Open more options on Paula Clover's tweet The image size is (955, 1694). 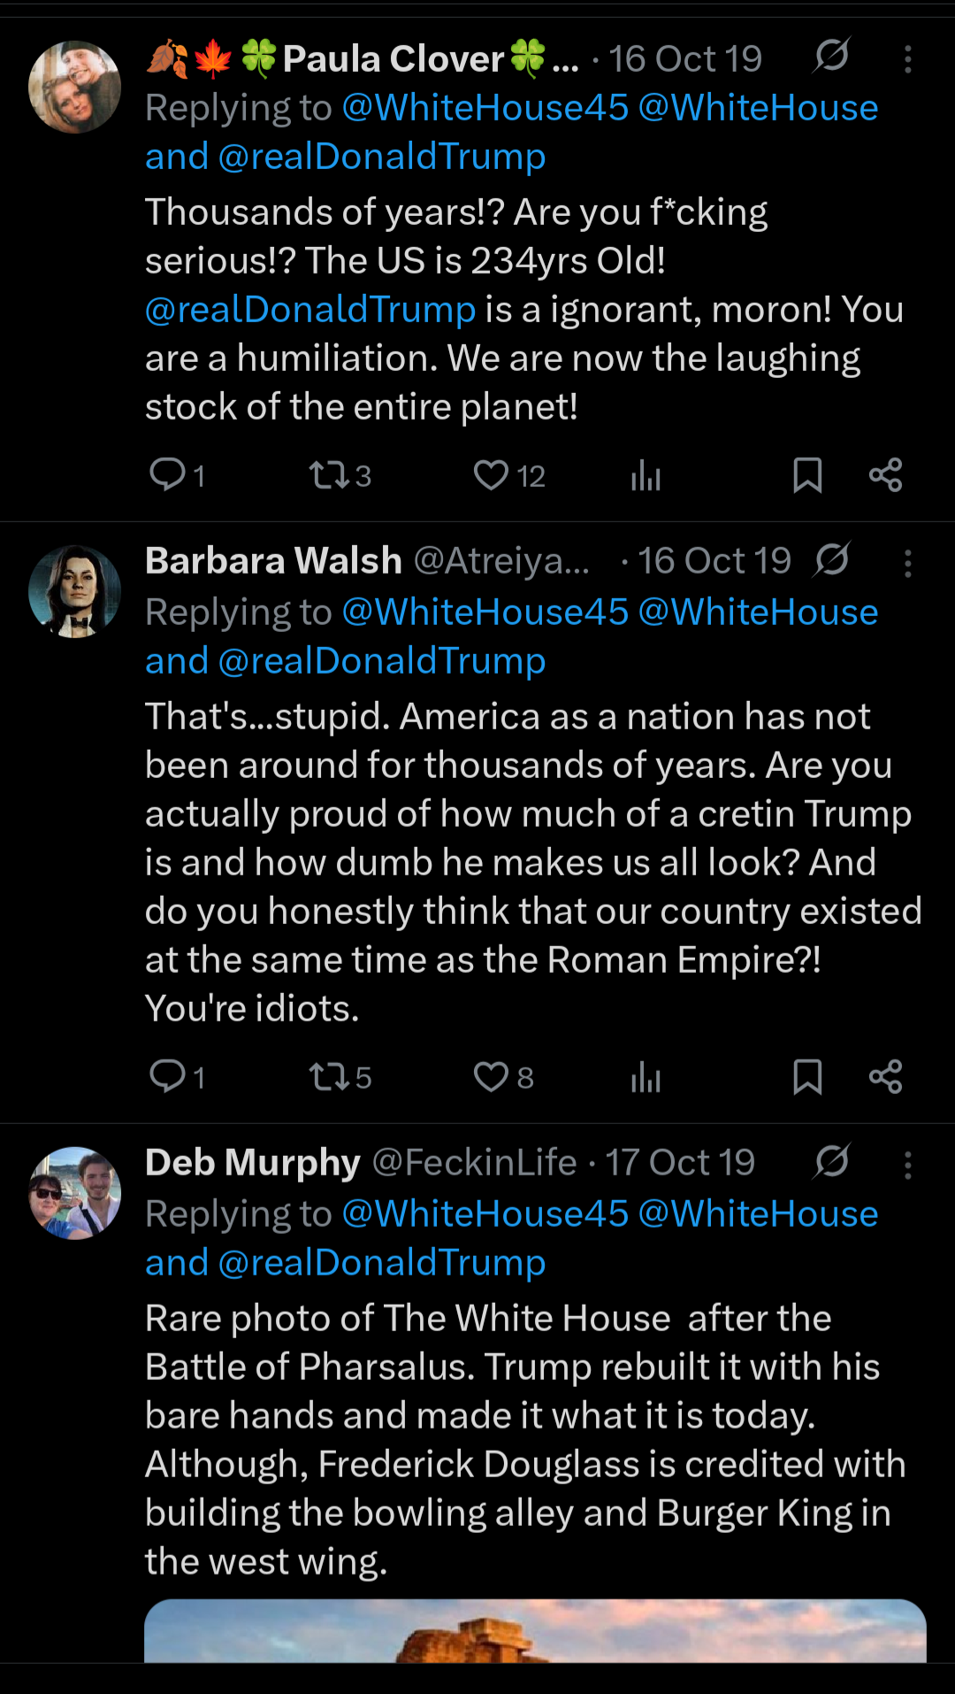point(907,59)
